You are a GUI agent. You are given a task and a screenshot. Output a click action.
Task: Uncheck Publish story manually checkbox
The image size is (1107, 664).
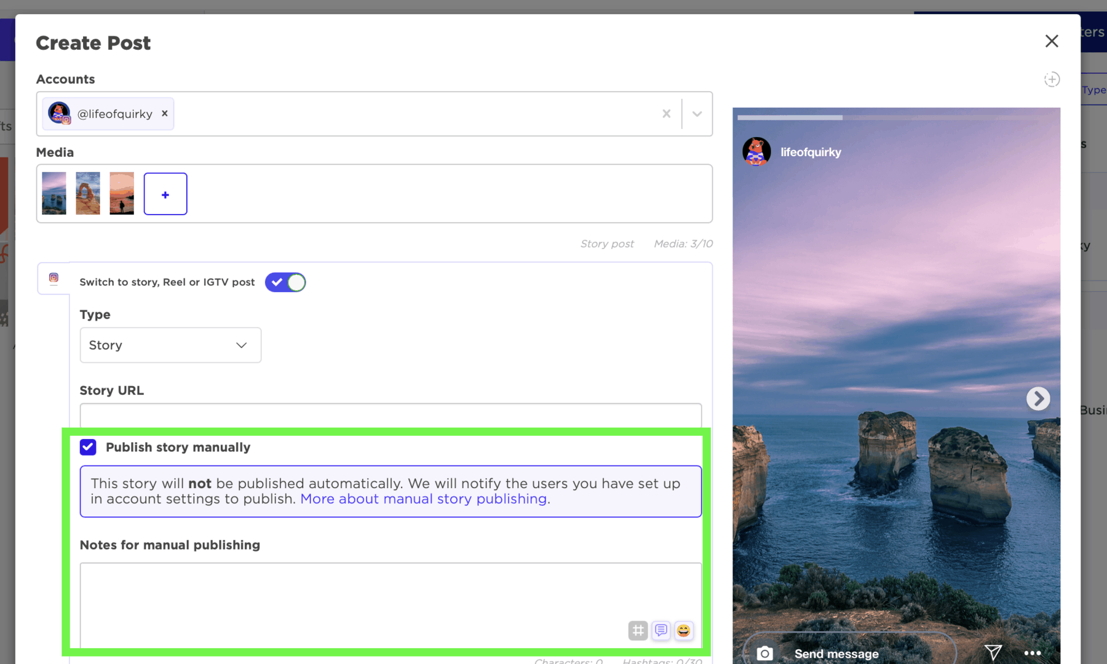coord(88,447)
